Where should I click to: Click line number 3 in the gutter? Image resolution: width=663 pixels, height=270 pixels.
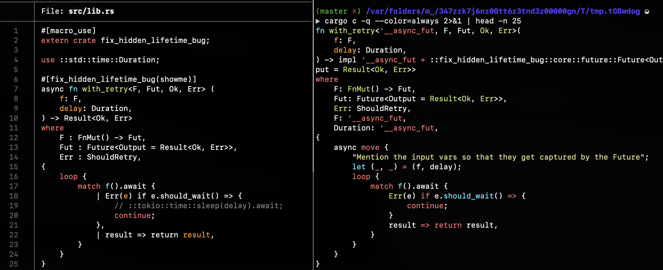click(x=16, y=50)
